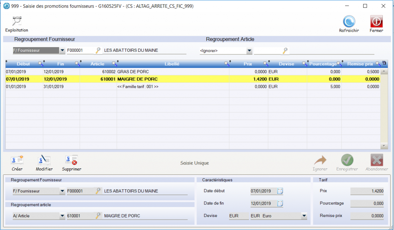Screen dimensions: 394x230
Task: Open the Date début calendar picker
Action: tap(280, 191)
